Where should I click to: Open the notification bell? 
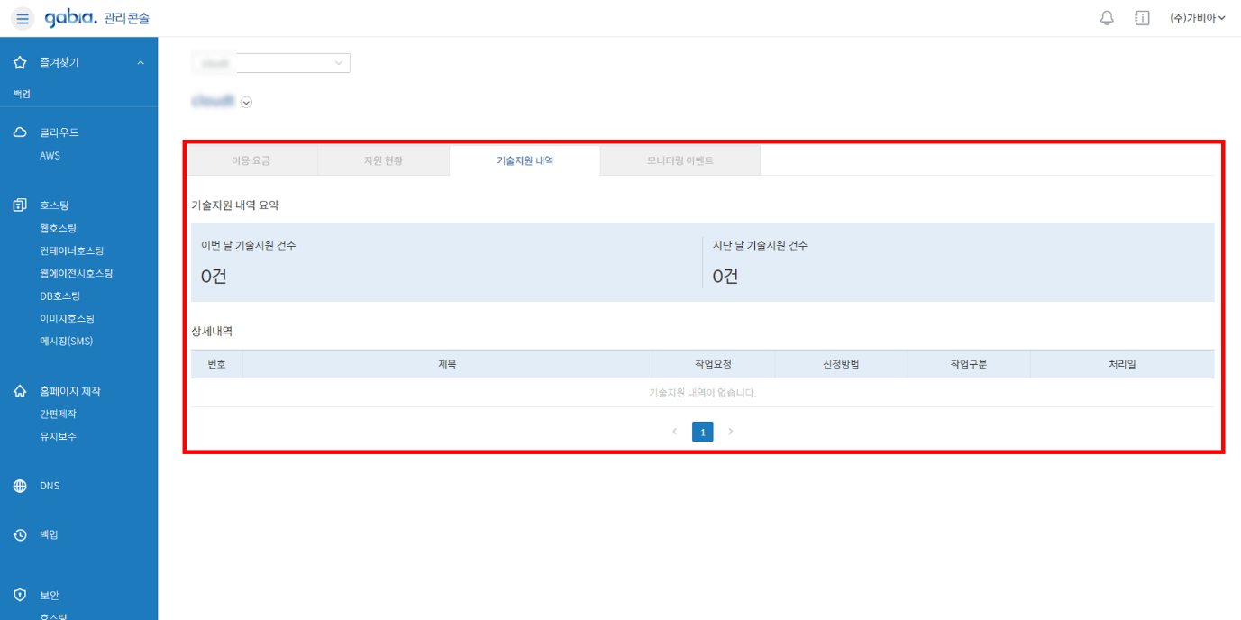[1107, 18]
